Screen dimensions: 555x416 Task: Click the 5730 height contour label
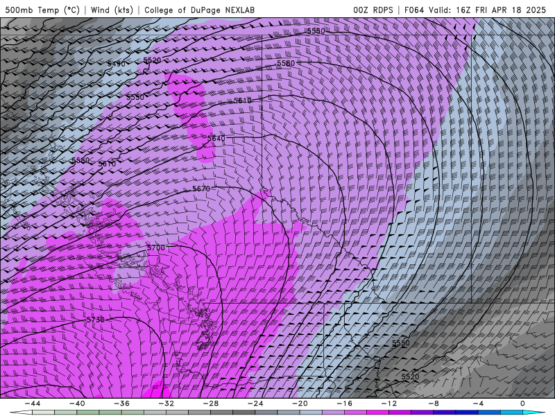coord(96,320)
